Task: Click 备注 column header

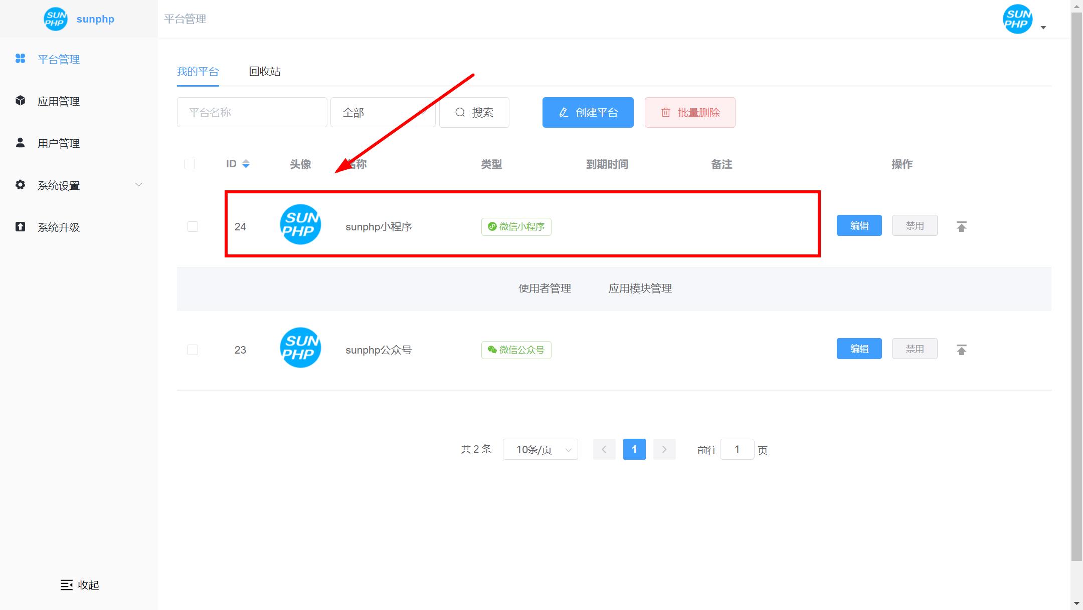Action: tap(721, 164)
